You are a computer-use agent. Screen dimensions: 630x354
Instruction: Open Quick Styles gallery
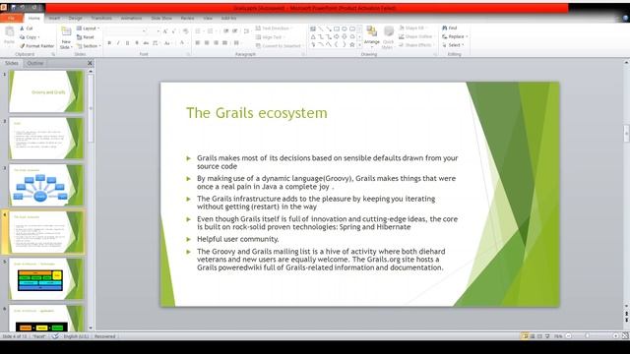click(388, 37)
